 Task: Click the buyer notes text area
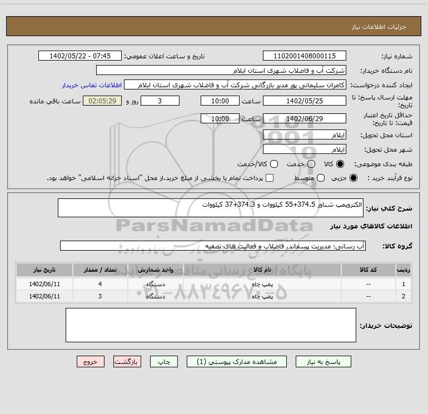click(x=211, y=325)
